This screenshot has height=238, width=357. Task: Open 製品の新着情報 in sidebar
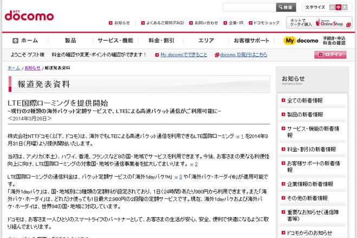[x=305, y=114]
